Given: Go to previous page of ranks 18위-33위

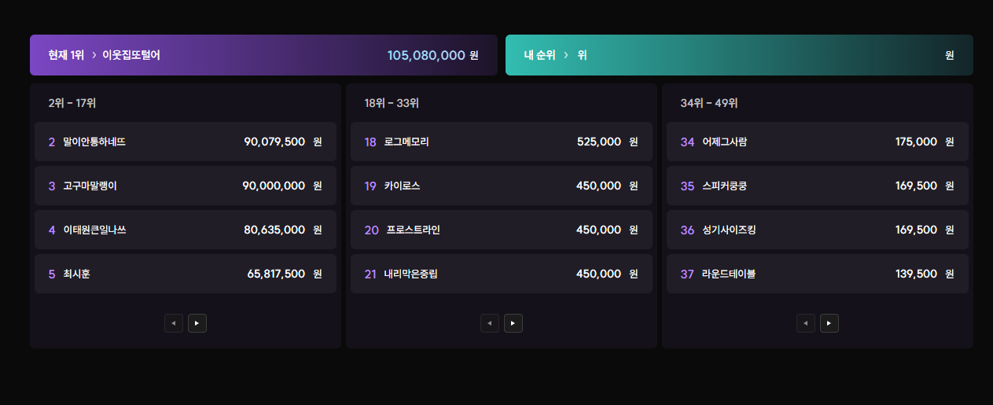Looking at the screenshot, I should point(490,323).
